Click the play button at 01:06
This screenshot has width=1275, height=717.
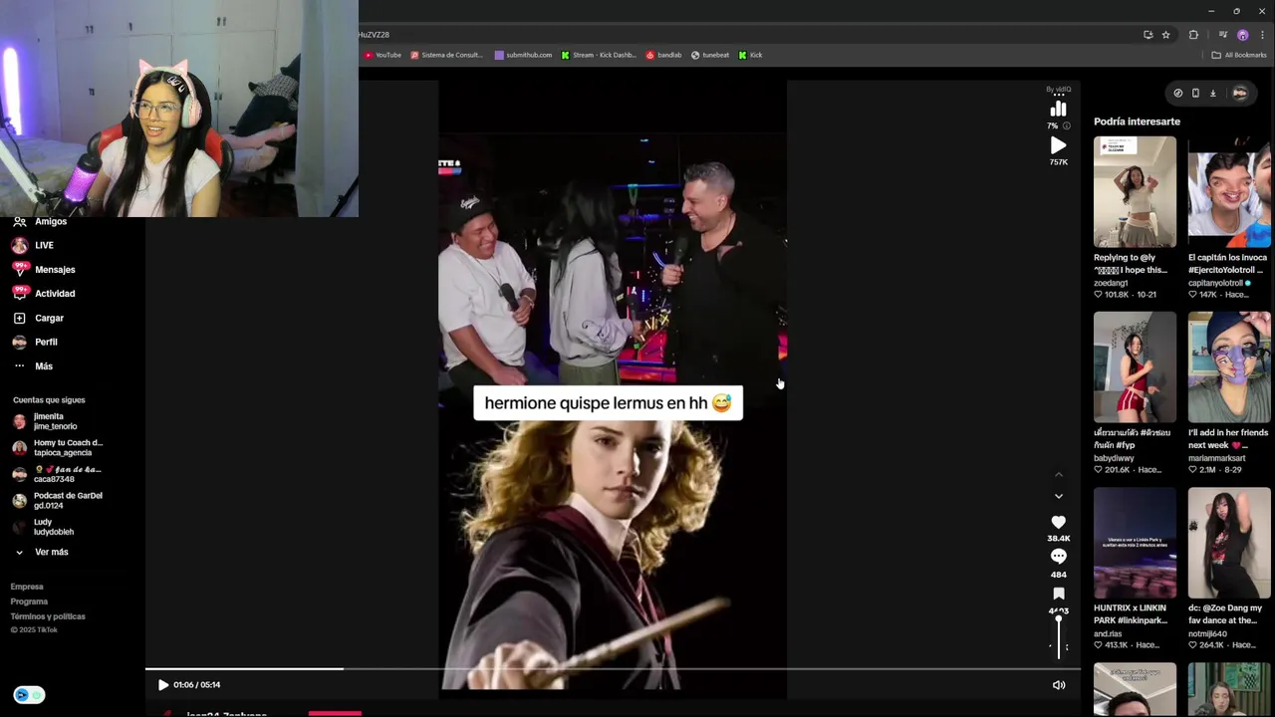click(163, 684)
